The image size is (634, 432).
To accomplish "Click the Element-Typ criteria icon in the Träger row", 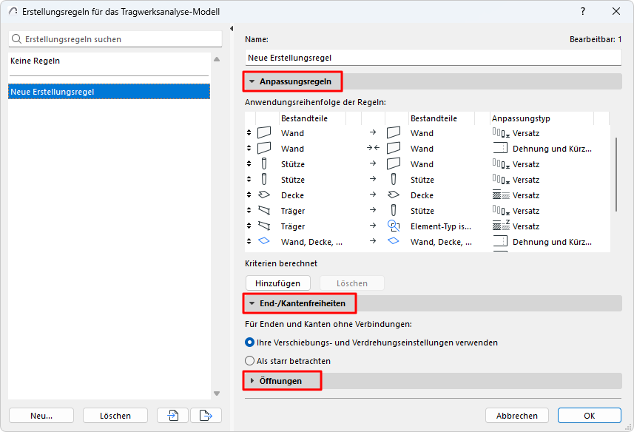I will tap(394, 226).
